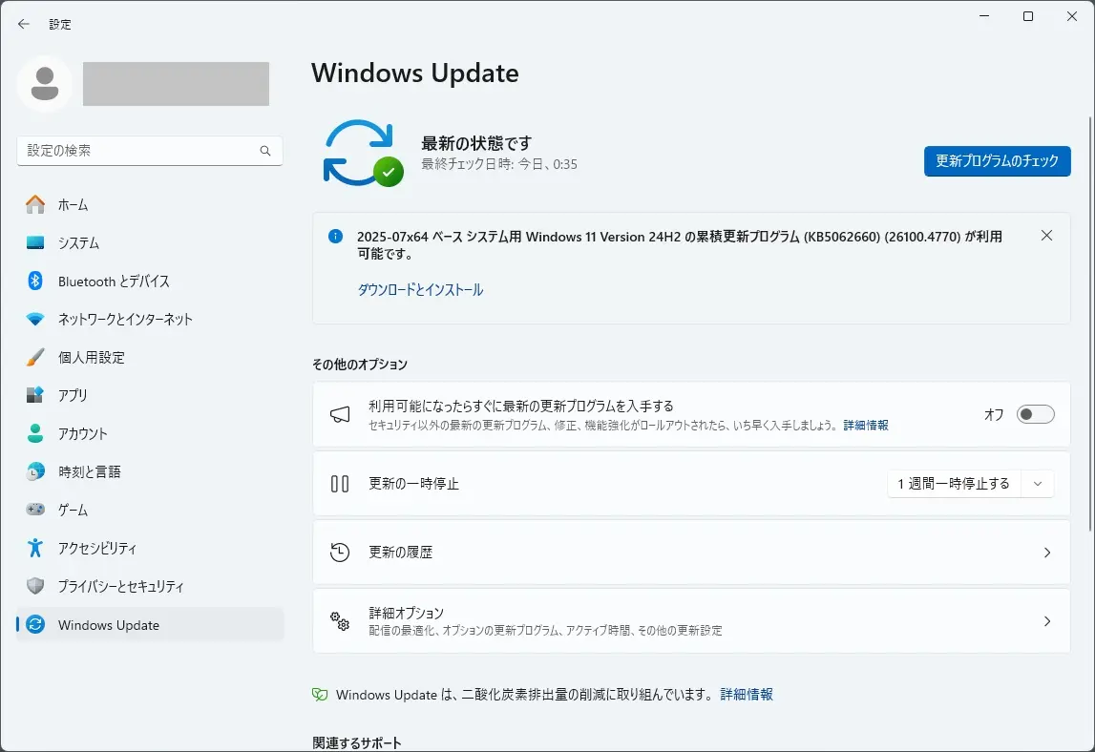This screenshot has width=1095, height=752.
Task: Click the gears icon for 詳細オプション
Action: (340, 620)
